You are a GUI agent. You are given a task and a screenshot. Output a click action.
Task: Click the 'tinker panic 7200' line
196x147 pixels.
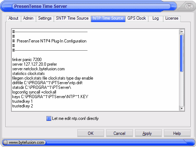27,60
